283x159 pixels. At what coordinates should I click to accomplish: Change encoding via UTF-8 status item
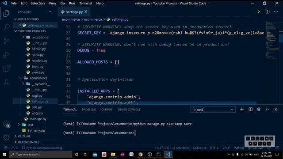tap(214, 148)
